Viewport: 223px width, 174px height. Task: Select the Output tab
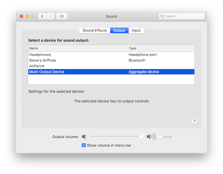(x=119, y=31)
